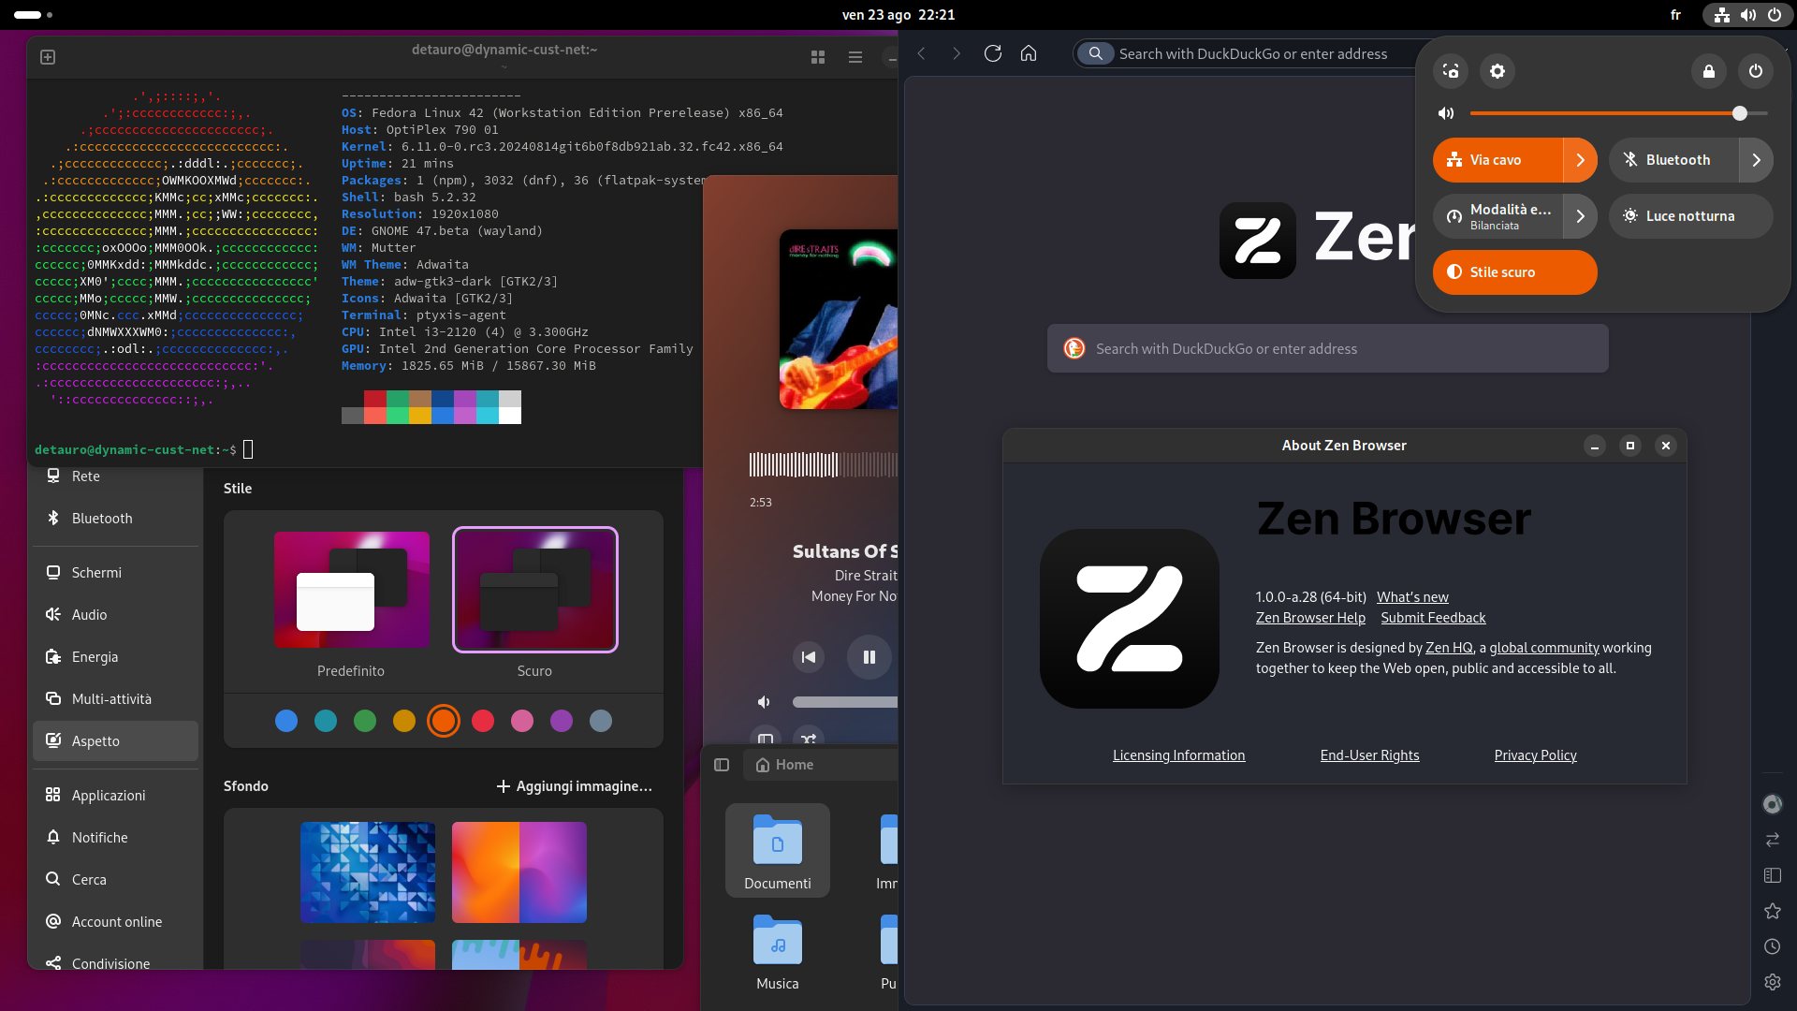Open a new tab in the terminal

(x=48, y=57)
